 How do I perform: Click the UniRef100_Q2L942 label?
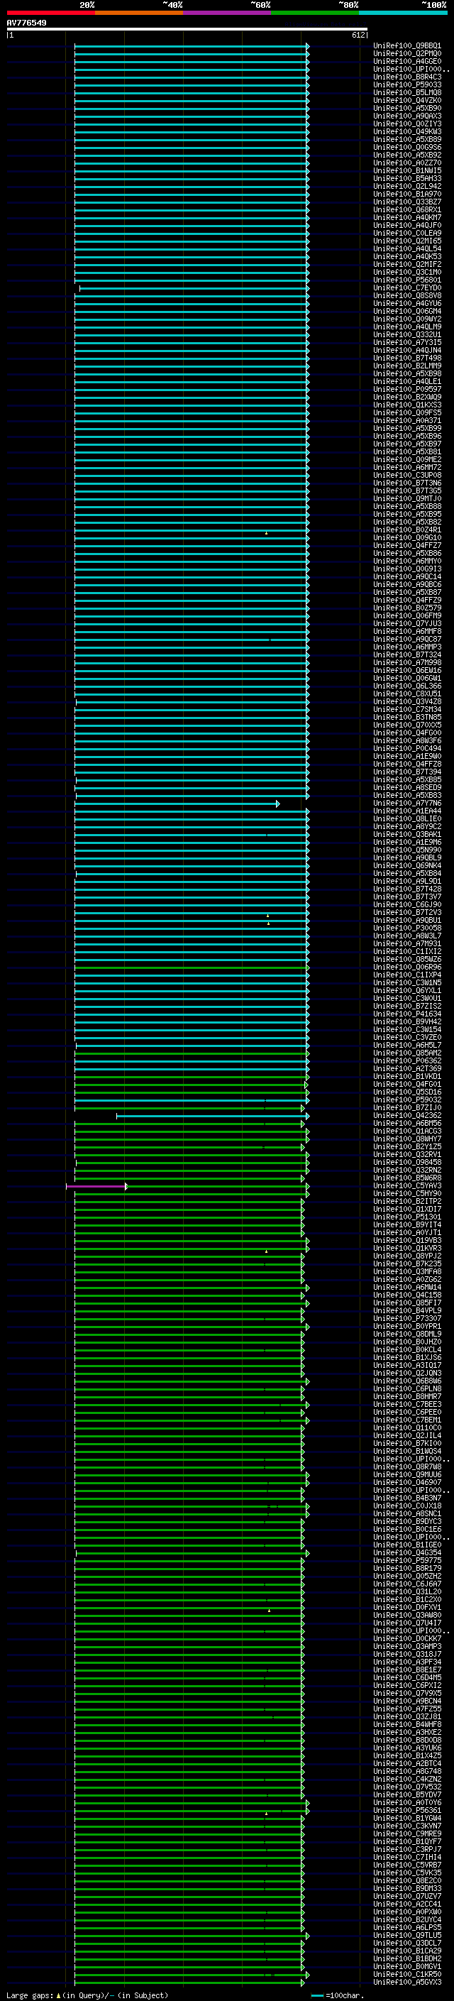tap(407, 187)
